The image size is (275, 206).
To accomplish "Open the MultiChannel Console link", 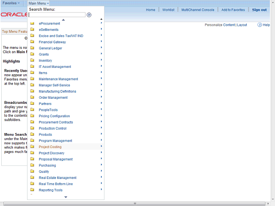I will tap(198, 10).
